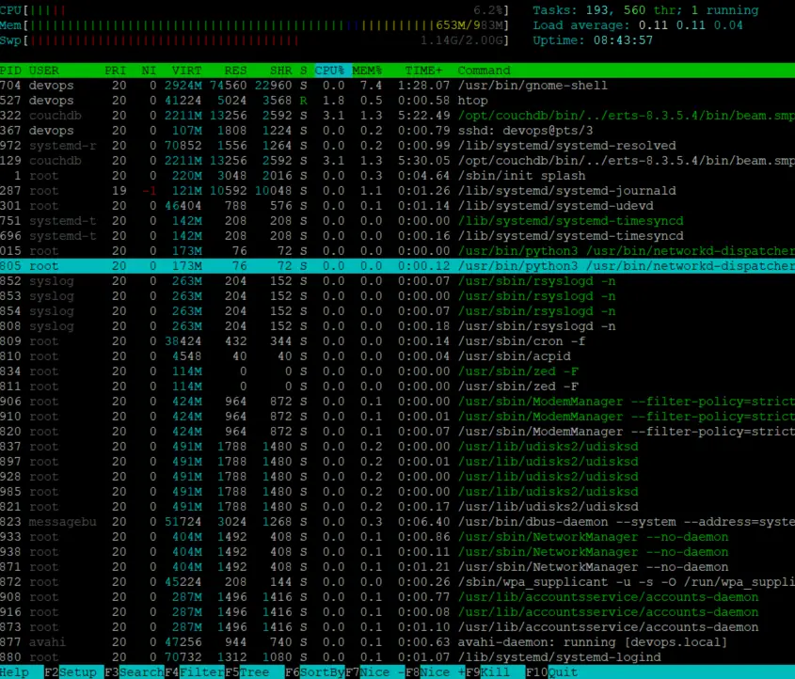Sort processes by the PID column
This screenshot has width=795, height=679.
11,70
